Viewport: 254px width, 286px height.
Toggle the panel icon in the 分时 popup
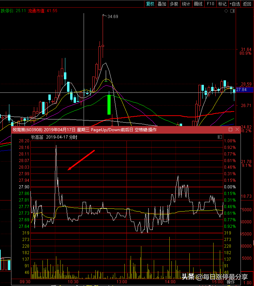220,137
